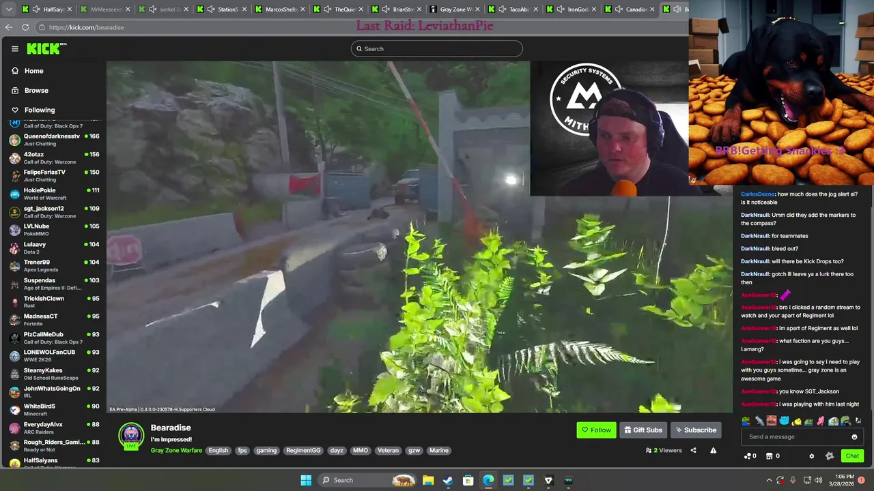
Task: Open FelipeFariasTV channel in sidebar
Action: (x=53, y=175)
